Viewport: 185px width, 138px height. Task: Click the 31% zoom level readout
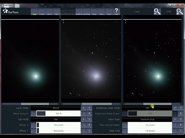point(169,11)
